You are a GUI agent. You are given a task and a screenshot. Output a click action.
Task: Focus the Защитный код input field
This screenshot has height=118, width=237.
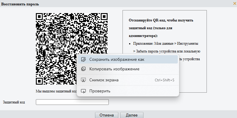[72, 102]
